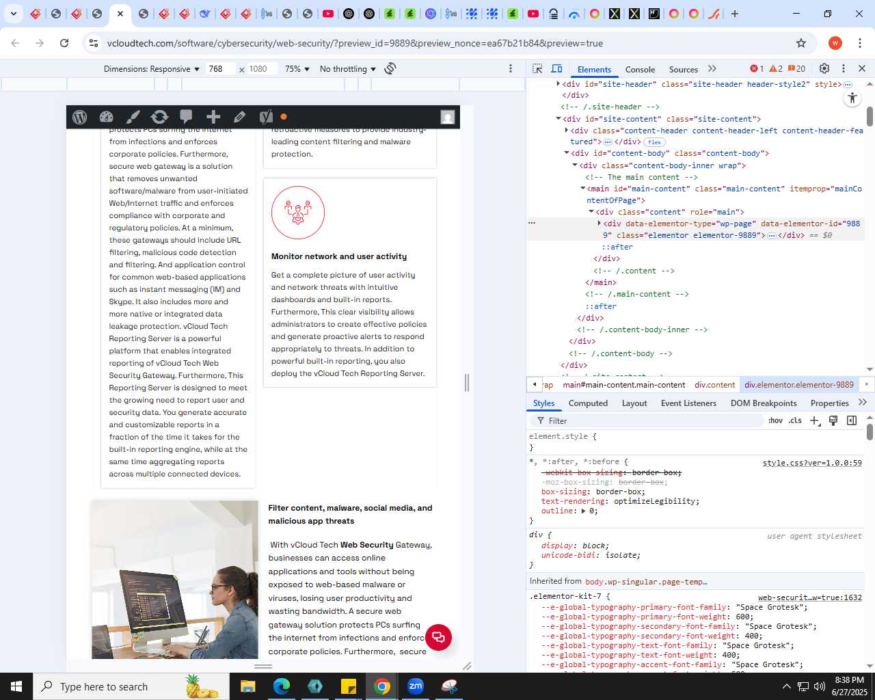The width and height of the screenshot is (875, 700).
Task: Select the Elements tab
Action: tap(594, 69)
